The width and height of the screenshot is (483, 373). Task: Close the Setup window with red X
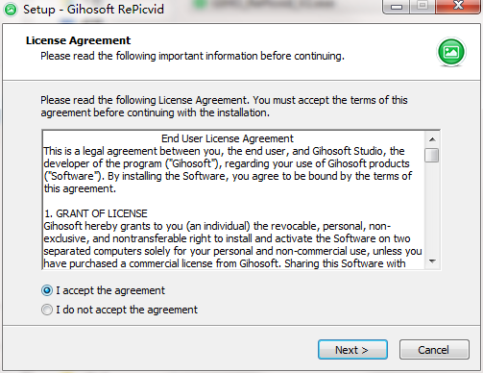[x=458, y=6]
